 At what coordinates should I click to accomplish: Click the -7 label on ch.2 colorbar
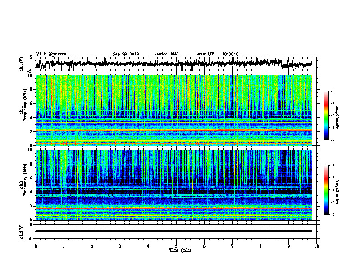pos(333,214)
